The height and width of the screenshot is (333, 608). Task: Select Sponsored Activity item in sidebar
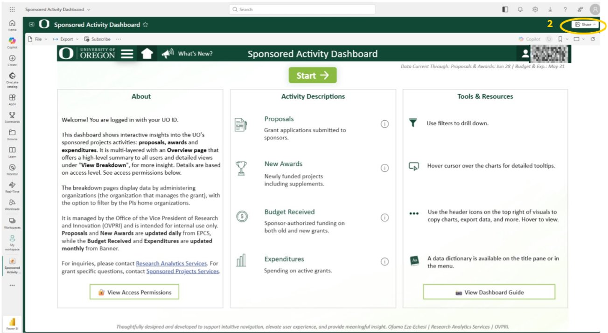point(12,265)
